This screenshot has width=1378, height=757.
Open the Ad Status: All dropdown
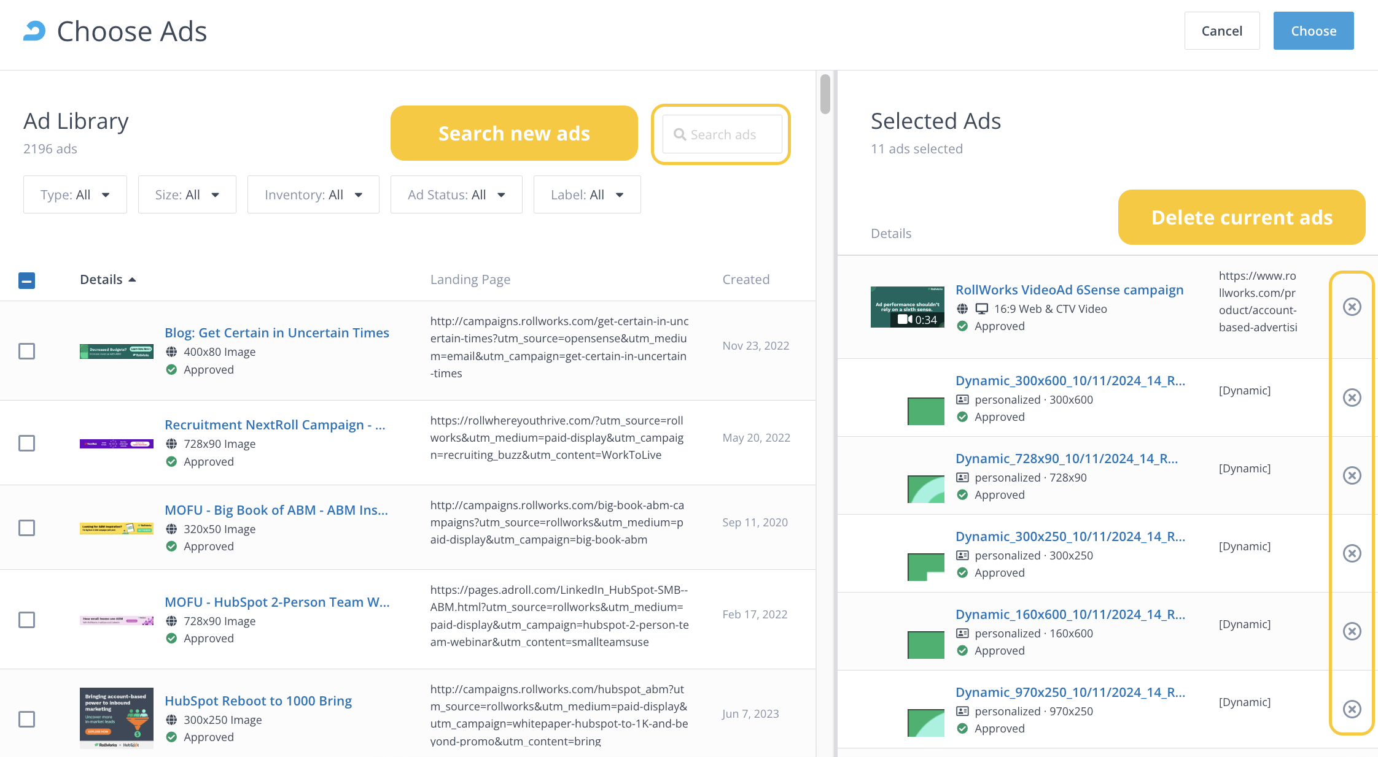tap(456, 194)
